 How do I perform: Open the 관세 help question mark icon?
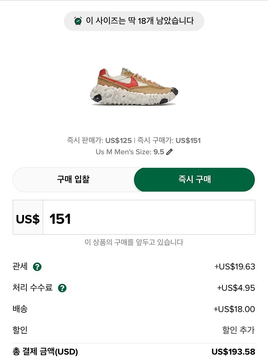pos(37,267)
